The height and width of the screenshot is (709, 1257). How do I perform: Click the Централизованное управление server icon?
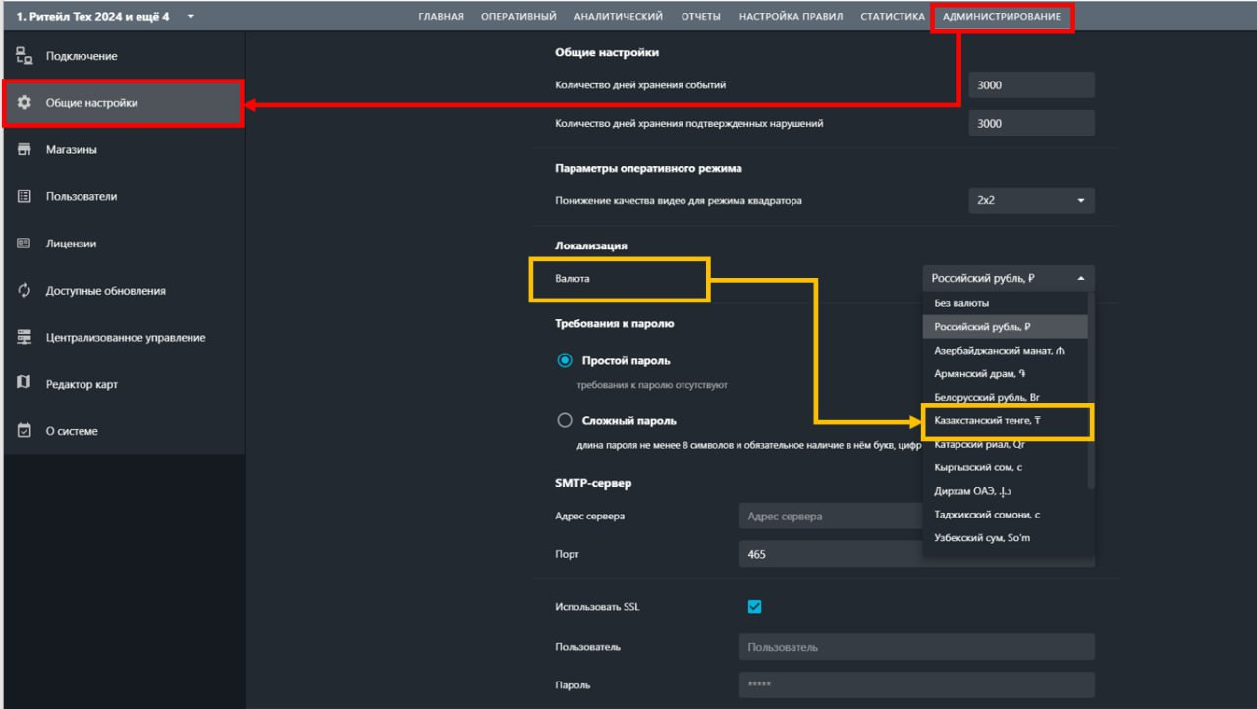(25, 337)
